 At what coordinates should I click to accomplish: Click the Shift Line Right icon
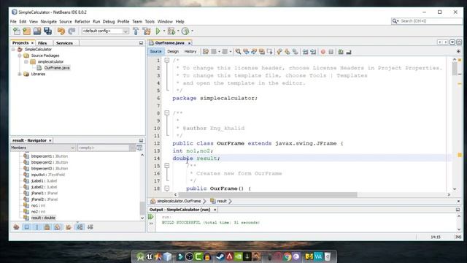(313, 52)
